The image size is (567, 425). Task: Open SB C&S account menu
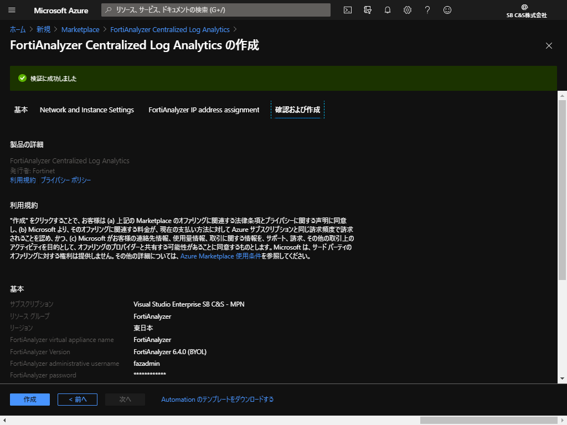526,11
